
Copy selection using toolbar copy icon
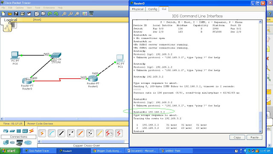[x=37, y=14]
